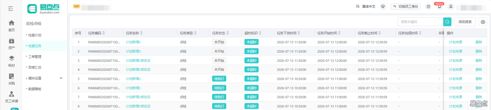Click 删除 link in row 2
Viewport: 491px width, 110px height.
tap(479, 51)
